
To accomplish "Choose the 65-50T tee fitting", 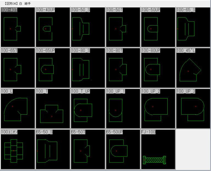I will pos(88,149).
